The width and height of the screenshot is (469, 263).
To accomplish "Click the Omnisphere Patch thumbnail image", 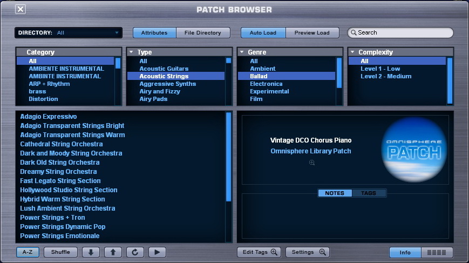I will pyautogui.click(x=414, y=149).
